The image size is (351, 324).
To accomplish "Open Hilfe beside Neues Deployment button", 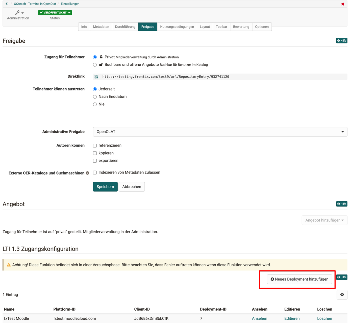I will 342,277.
